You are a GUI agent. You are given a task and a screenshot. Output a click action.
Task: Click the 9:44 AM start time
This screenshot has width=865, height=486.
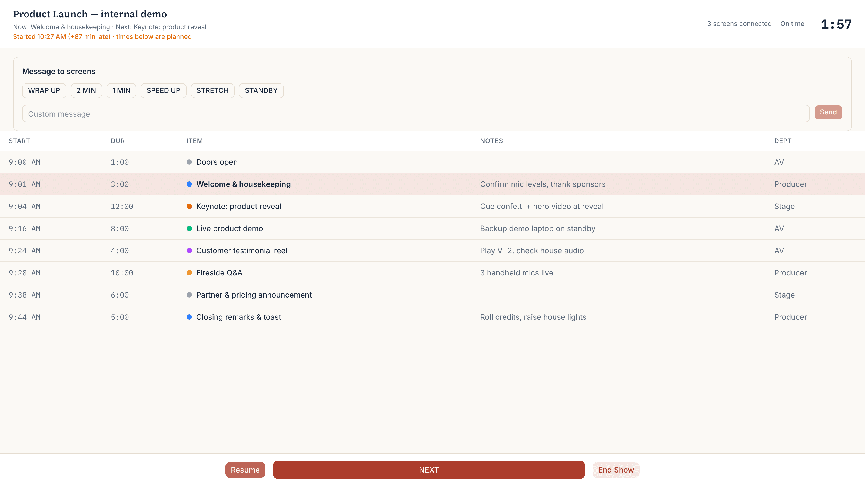[x=25, y=317]
